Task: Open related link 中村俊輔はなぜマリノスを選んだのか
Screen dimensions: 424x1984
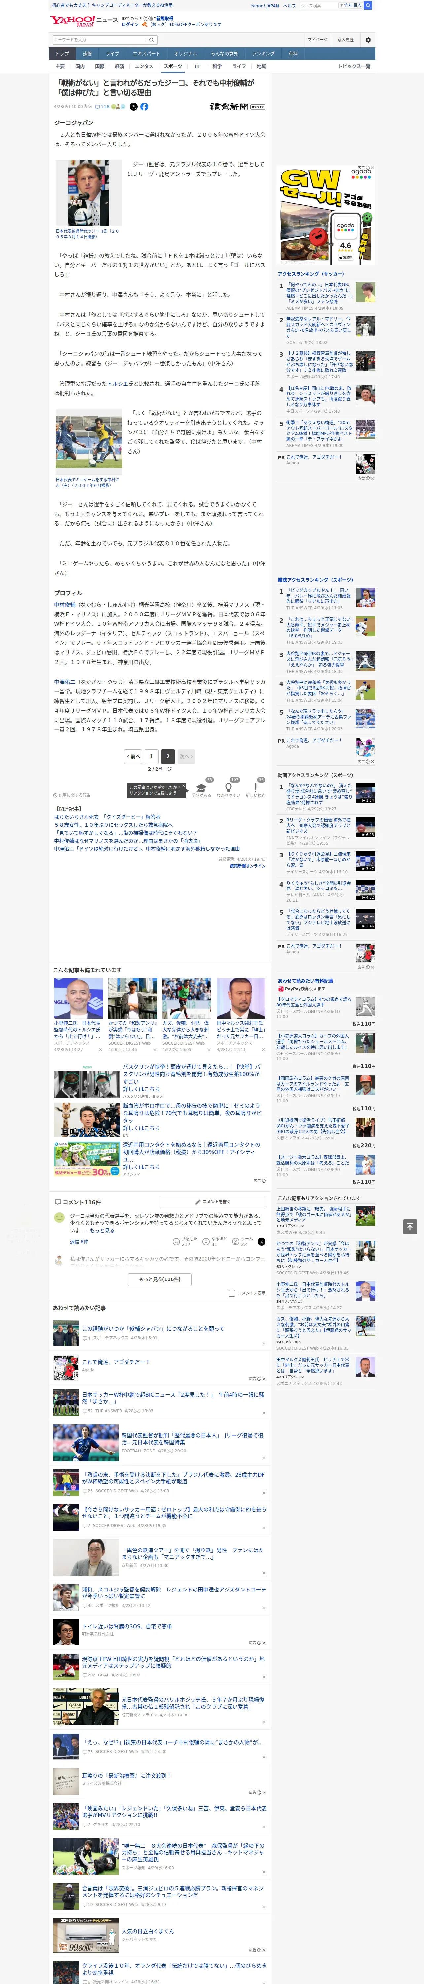Action: click(127, 841)
